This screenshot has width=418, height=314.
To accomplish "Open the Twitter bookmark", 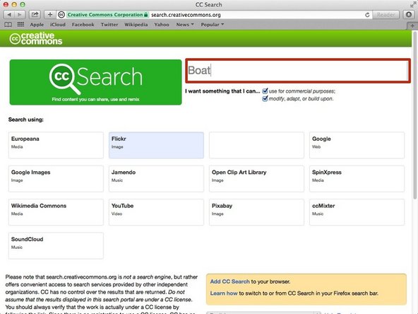I will coord(109,25).
